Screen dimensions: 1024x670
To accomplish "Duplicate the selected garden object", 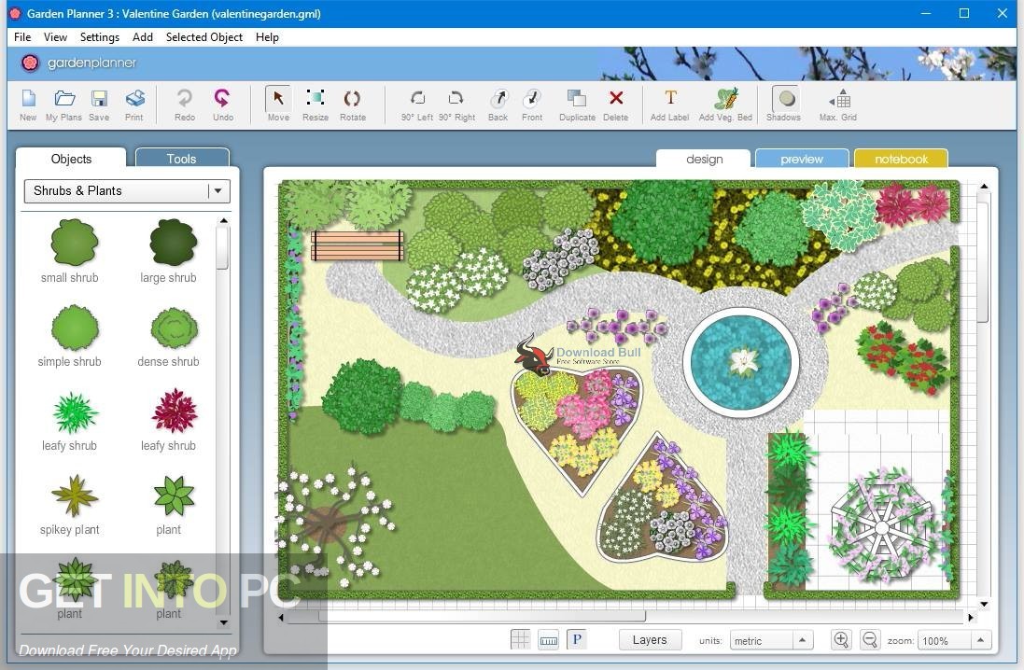I will pos(576,103).
